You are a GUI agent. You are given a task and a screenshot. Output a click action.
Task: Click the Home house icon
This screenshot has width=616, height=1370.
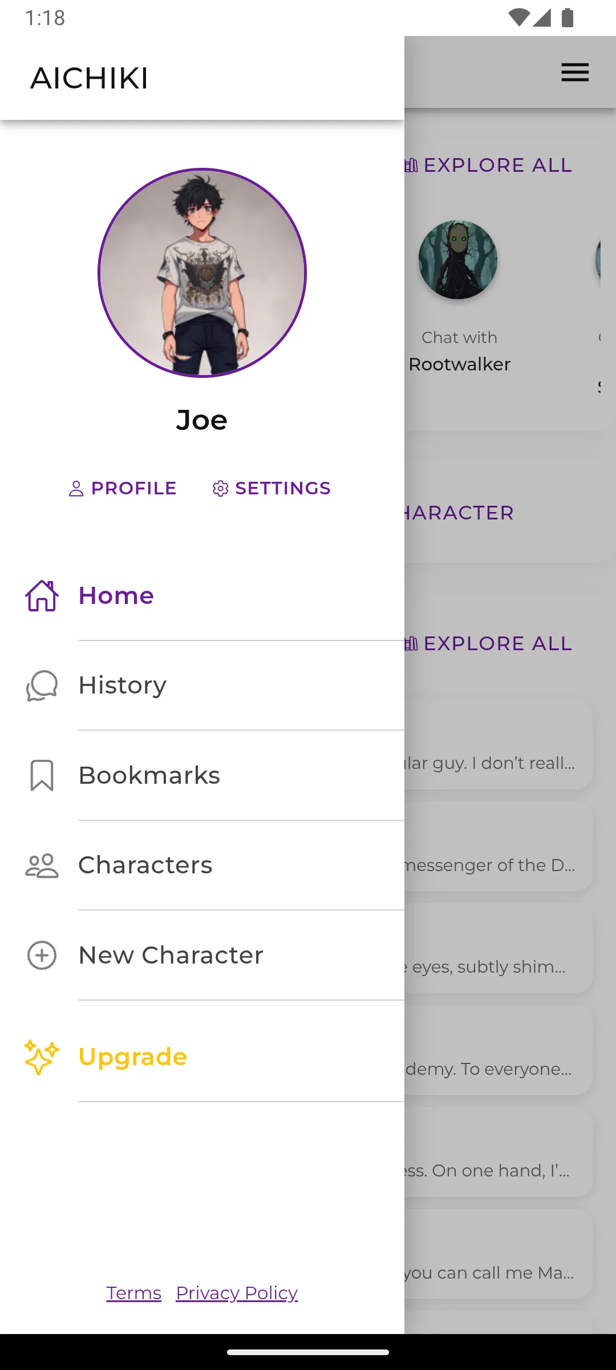[42, 596]
